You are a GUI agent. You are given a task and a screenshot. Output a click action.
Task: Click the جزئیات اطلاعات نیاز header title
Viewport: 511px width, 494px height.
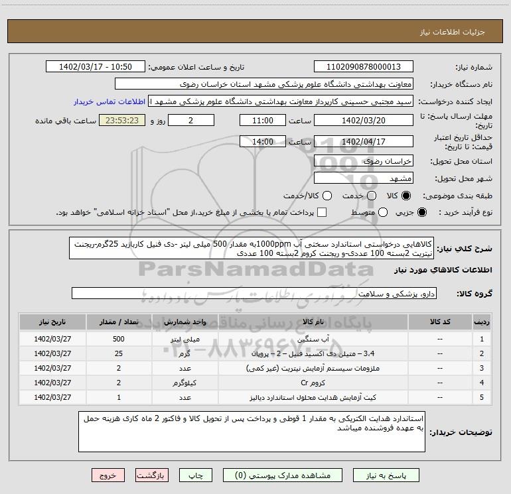pyautogui.click(x=453, y=32)
